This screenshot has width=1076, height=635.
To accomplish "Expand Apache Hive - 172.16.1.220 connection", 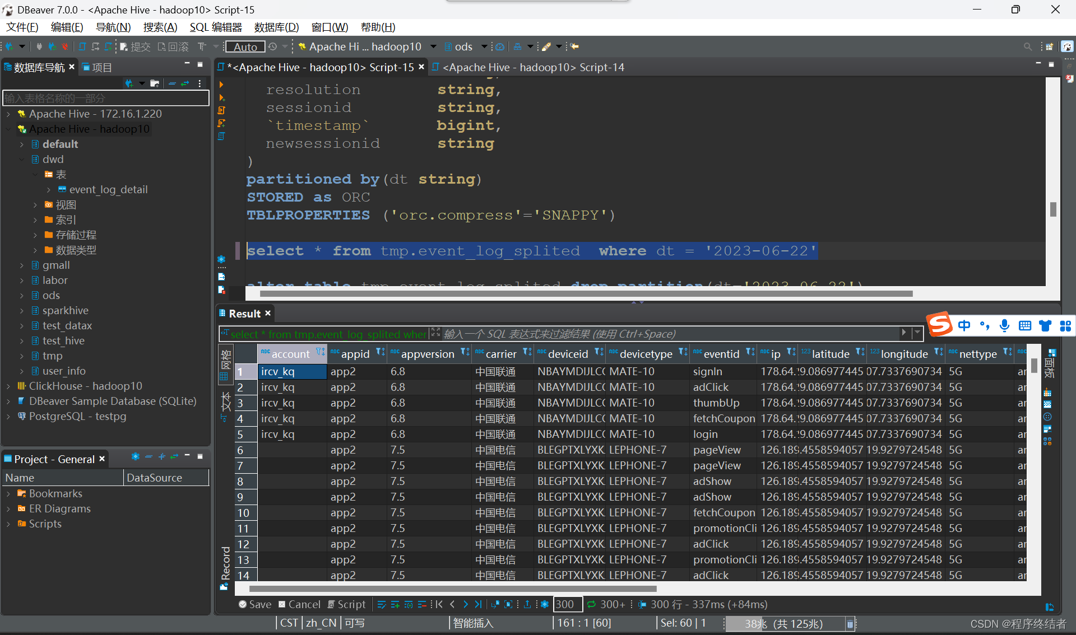I will (8, 114).
